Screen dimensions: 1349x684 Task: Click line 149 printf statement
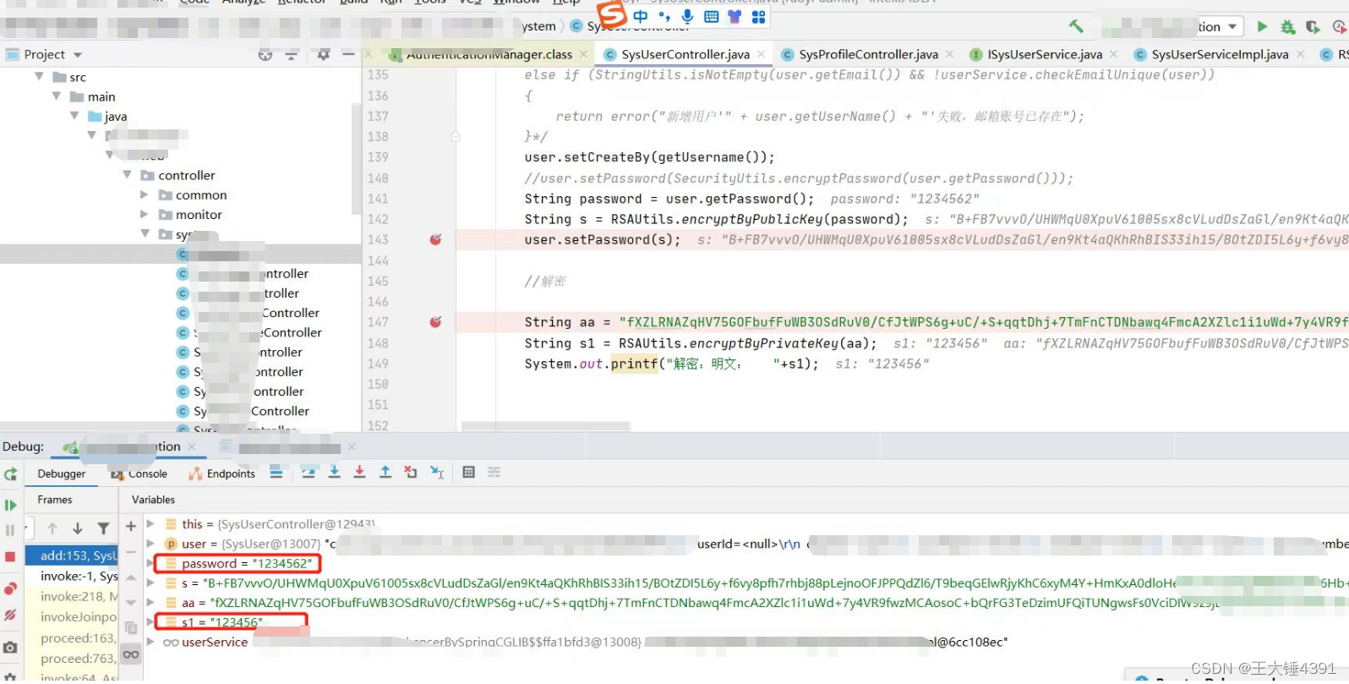[671, 364]
